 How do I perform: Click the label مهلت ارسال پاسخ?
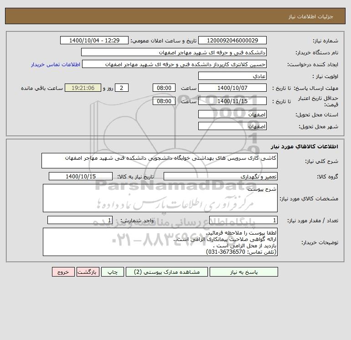(316, 88)
